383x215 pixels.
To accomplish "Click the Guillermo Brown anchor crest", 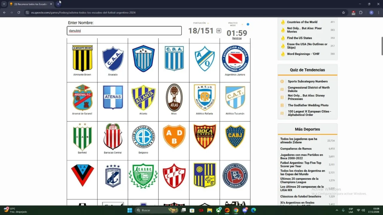I will [113, 176].
